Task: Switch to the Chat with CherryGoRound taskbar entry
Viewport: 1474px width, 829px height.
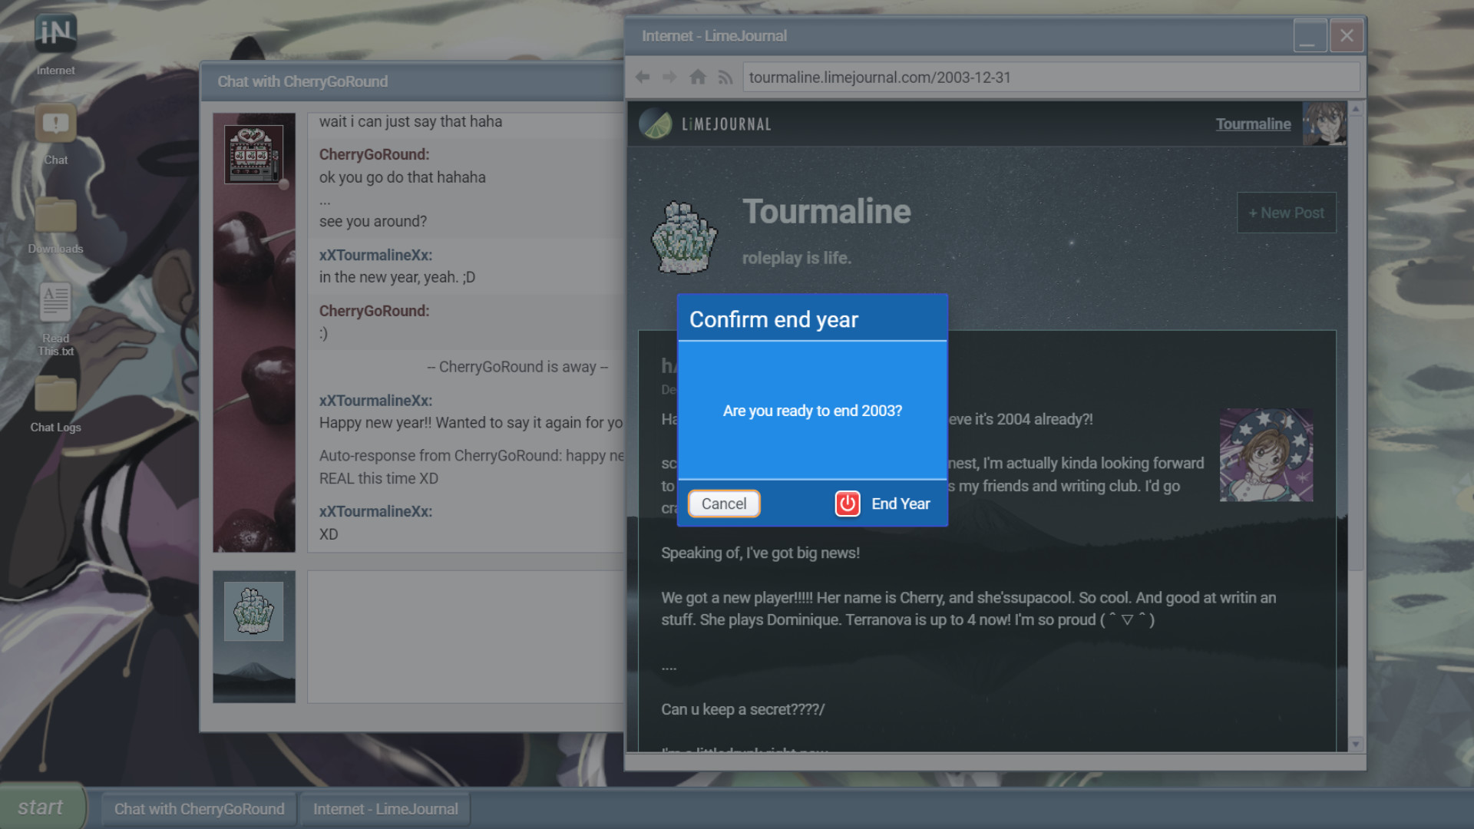Action: tap(198, 808)
